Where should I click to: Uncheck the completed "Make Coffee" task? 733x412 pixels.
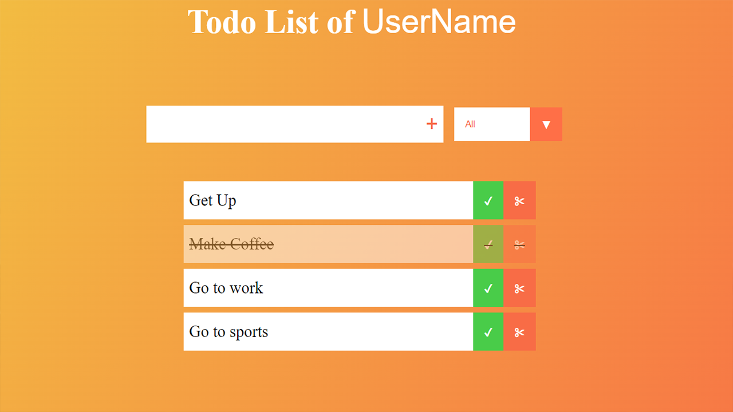click(488, 244)
